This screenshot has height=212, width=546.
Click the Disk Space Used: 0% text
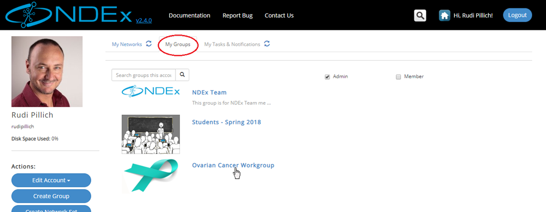pyautogui.click(x=35, y=139)
